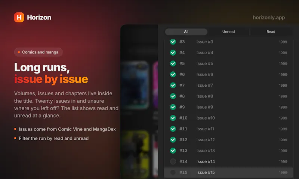This screenshot has height=179, width=299.
Task: Open the blurred blue comic cover thumbnail
Action: point(135,85)
